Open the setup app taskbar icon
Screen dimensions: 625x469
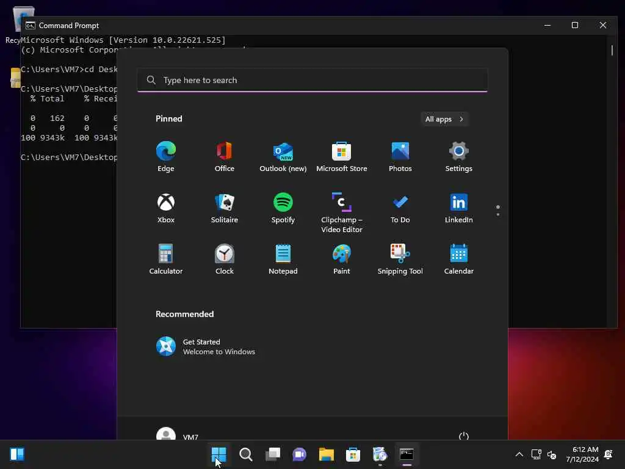coord(380,454)
